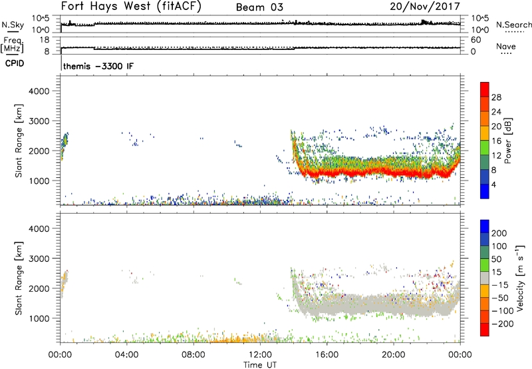This screenshot has width=532, height=369.
Task: Click the '28' tick on power color bar
Action: (x=496, y=97)
